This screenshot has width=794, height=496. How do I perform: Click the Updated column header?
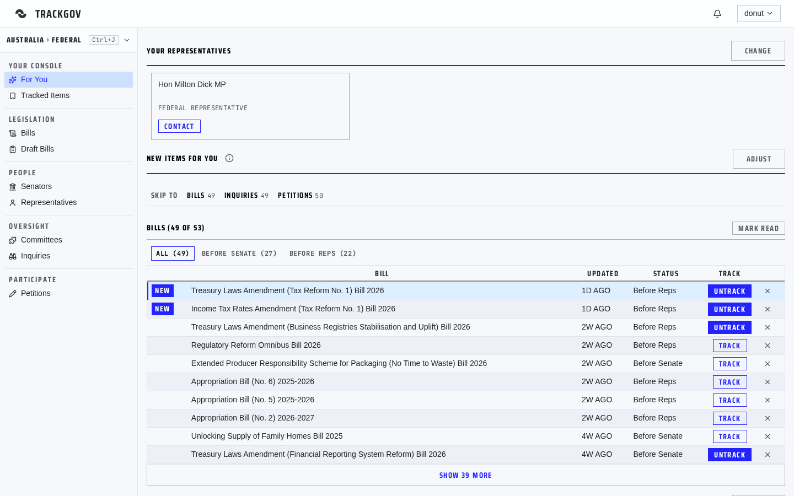(603, 274)
